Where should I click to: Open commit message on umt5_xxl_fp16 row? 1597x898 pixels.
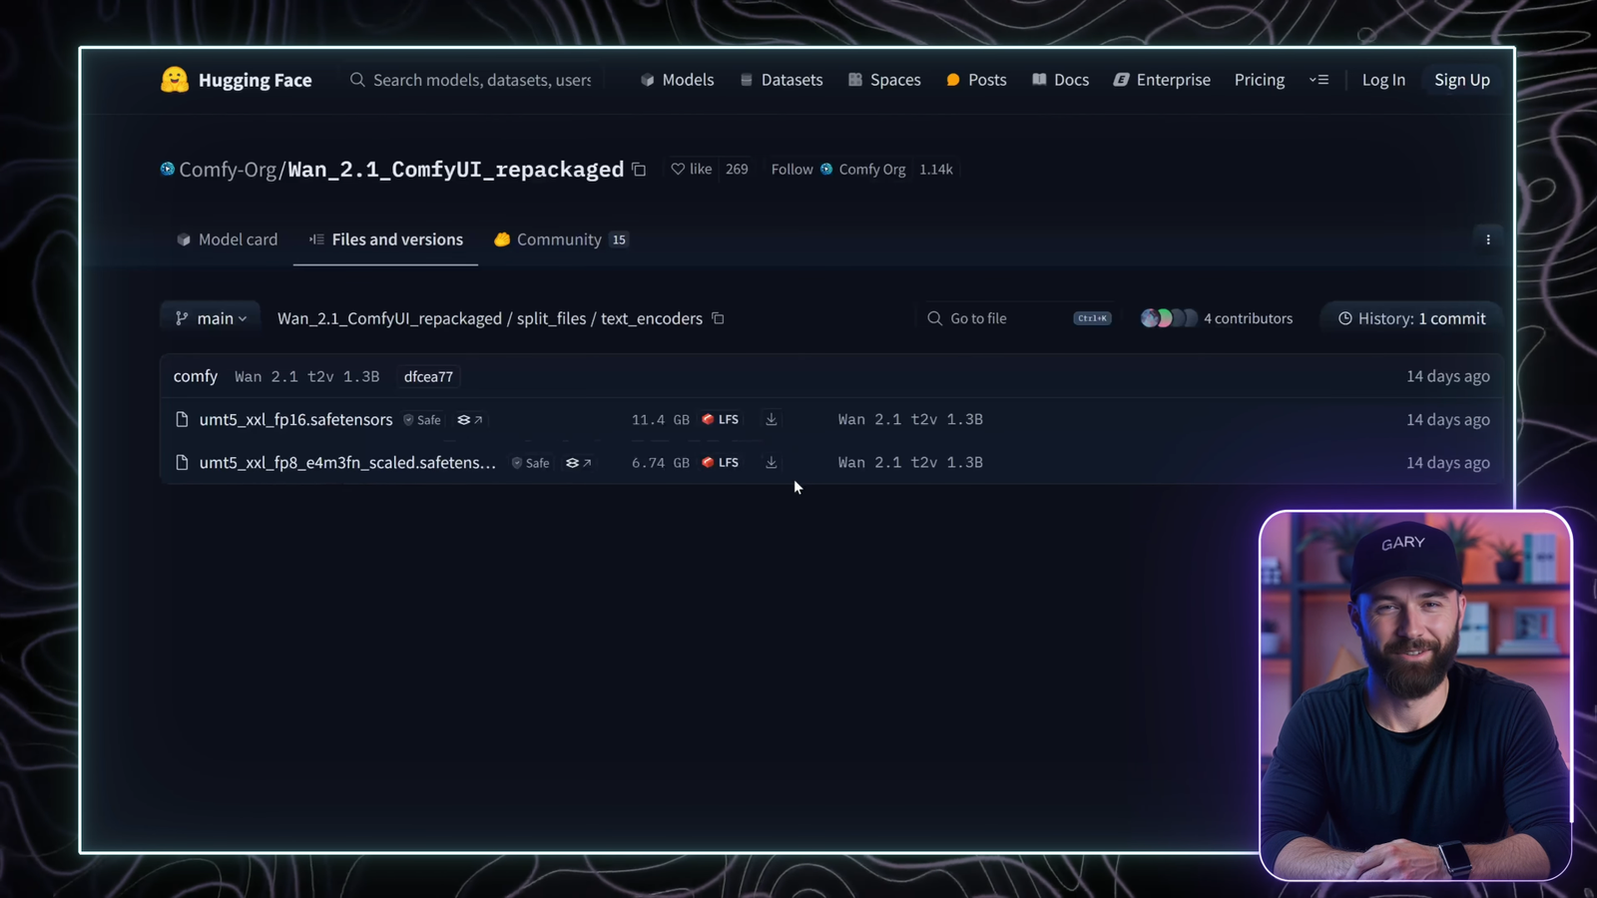[910, 419]
